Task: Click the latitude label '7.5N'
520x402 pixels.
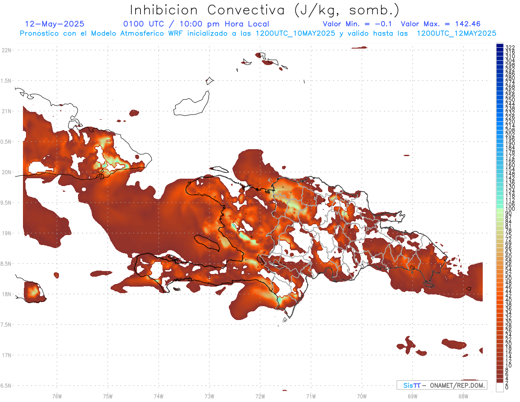Action: tap(6, 324)
